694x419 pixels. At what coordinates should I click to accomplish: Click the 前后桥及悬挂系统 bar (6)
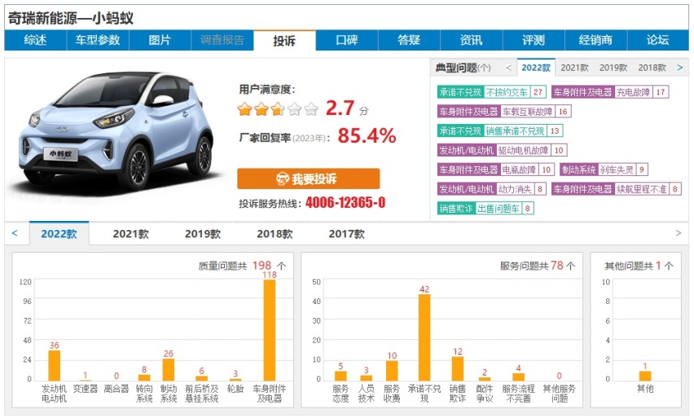202,378
